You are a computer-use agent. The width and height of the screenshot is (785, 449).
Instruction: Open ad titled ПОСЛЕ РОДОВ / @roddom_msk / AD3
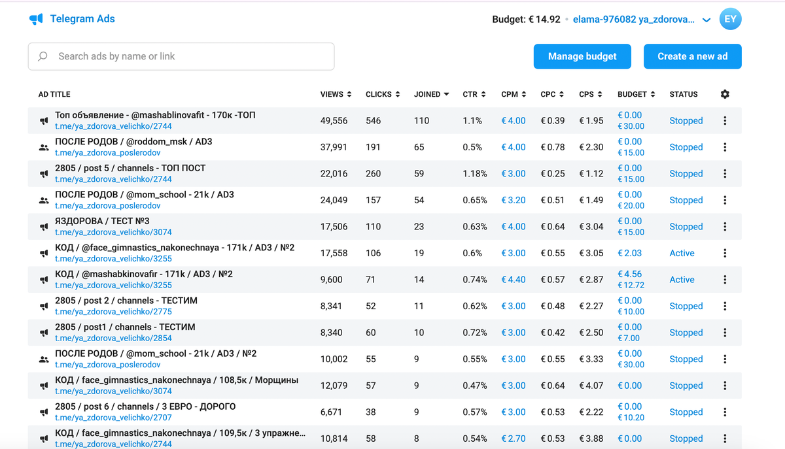(x=133, y=141)
